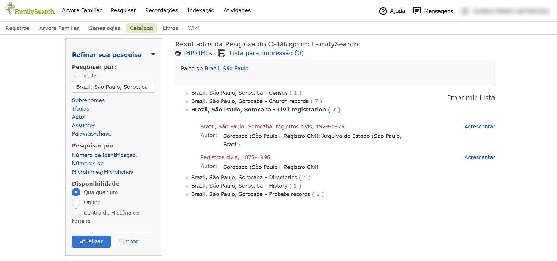
Task: Switch to the Wiki tab
Action: point(193,28)
